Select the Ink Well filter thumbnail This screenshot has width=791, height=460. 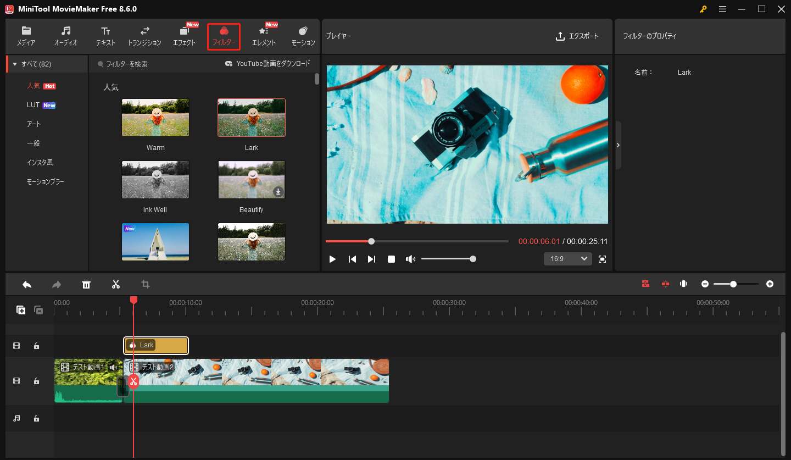(x=155, y=180)
